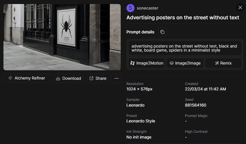Start Image2Image with this image
246x144 pixels.
click(185, 63)
